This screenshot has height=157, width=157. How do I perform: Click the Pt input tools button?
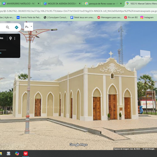click(27, 27)
